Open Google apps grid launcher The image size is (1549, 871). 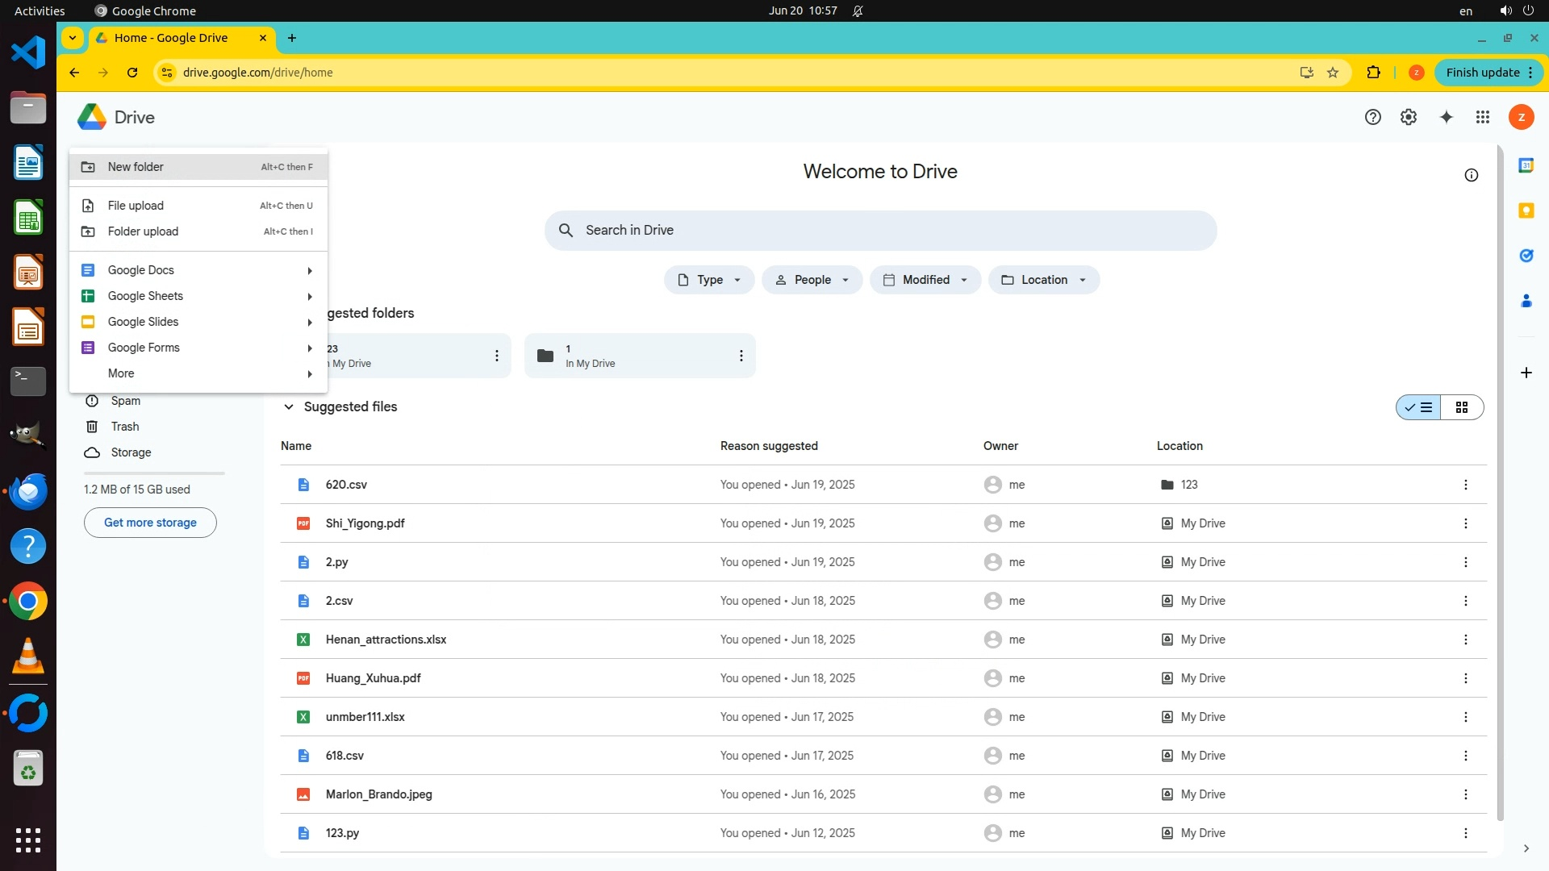click(1482, 117)
